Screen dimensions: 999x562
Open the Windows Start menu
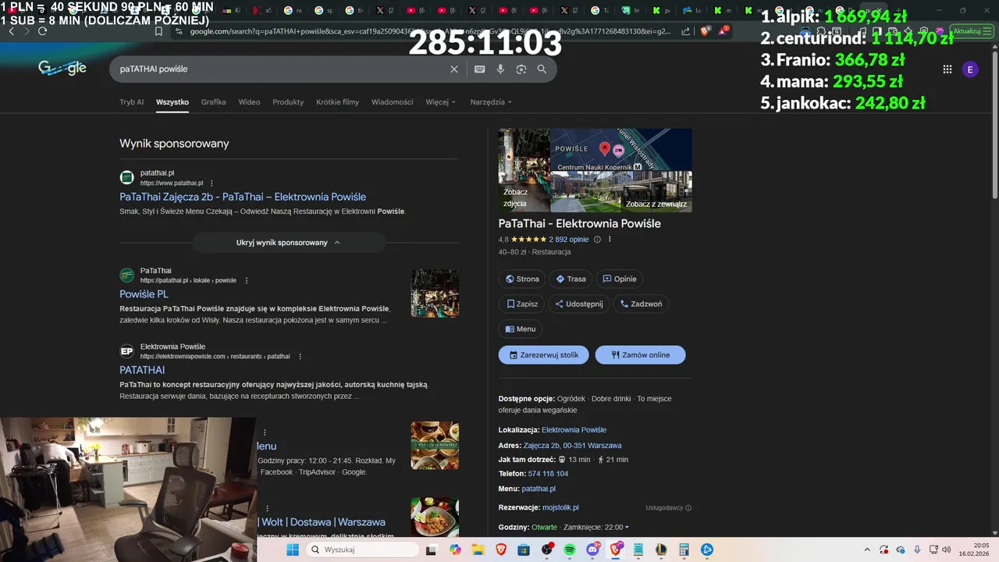[x=293, y=550]
